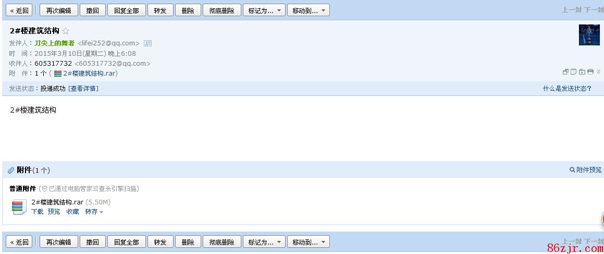
Task: Open top 标记为 dropdown
Action: click(x=264, y=10)
